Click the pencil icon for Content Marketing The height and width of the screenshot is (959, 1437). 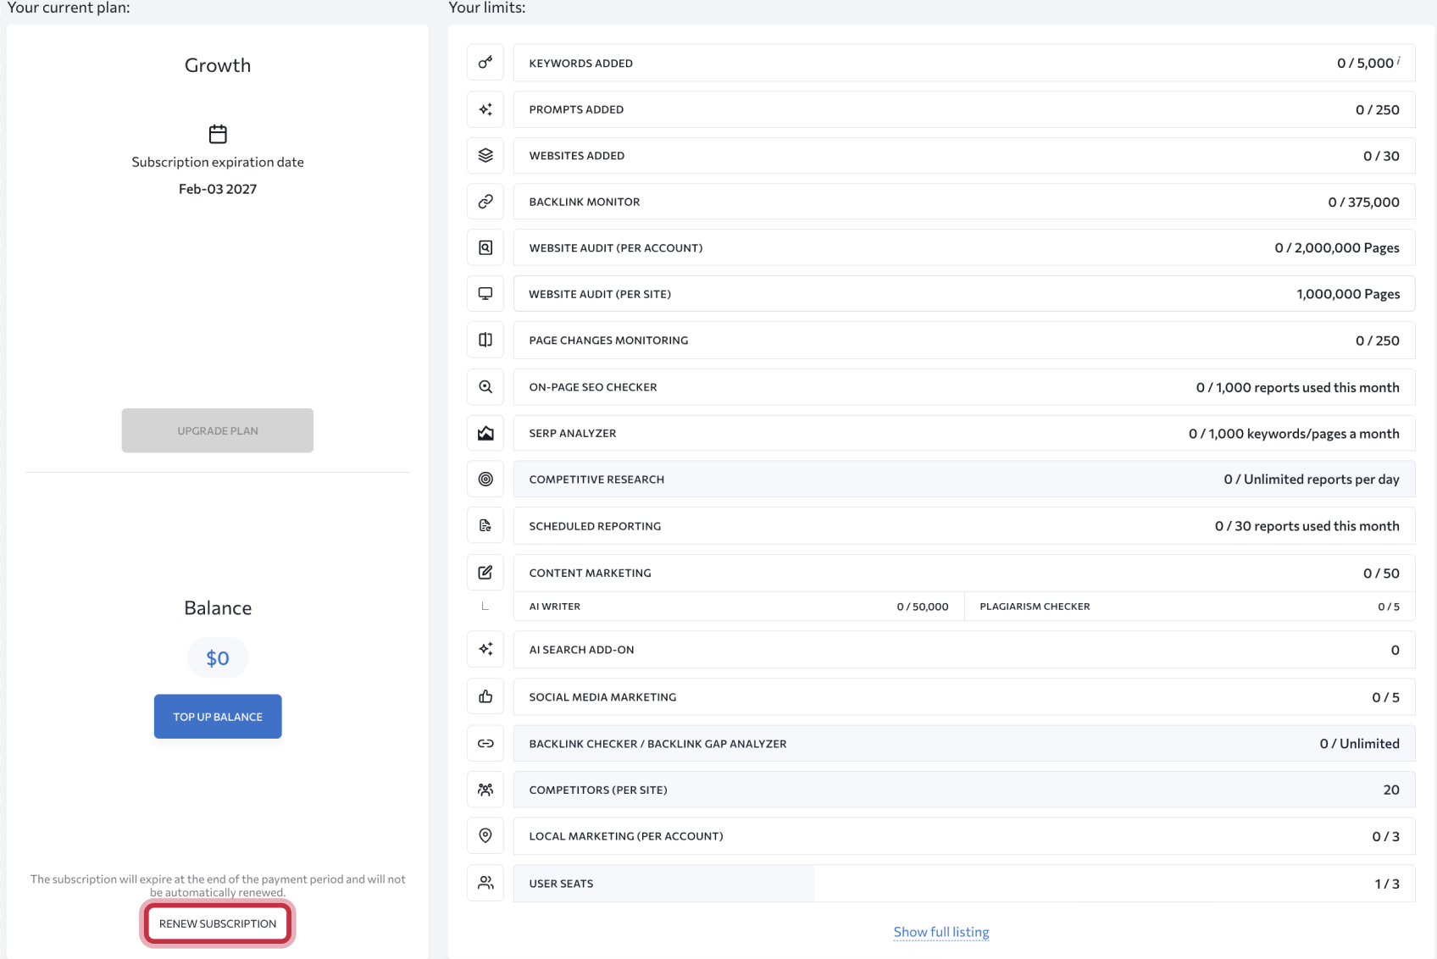pos(485,573)
